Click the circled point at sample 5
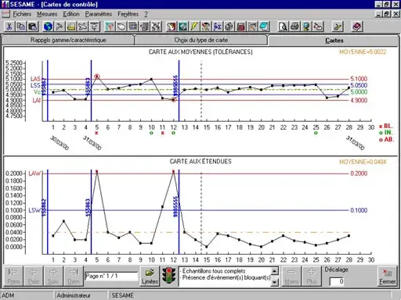 tap(97, 77)
